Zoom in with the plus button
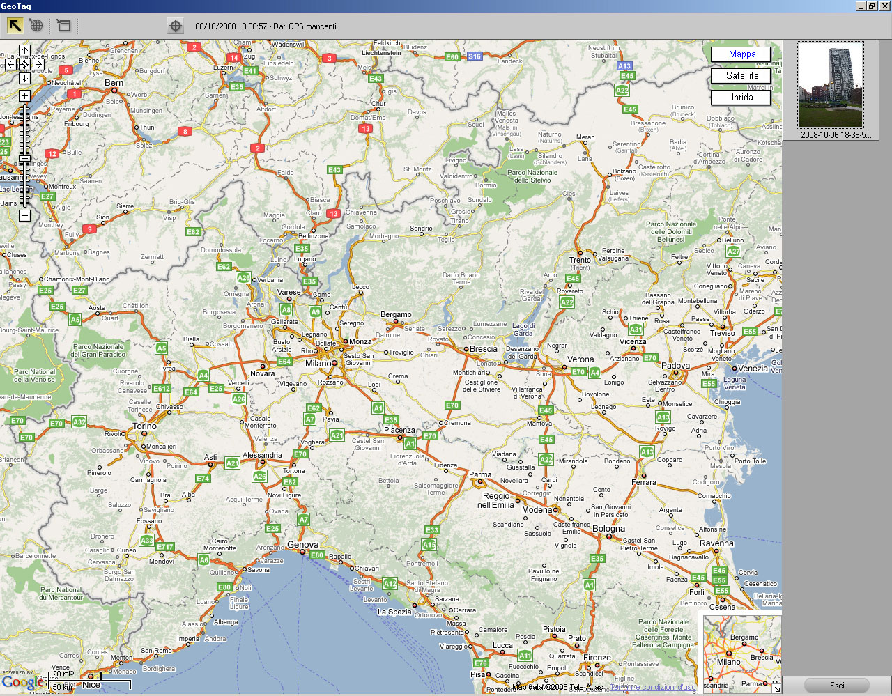 coord(24,95)
